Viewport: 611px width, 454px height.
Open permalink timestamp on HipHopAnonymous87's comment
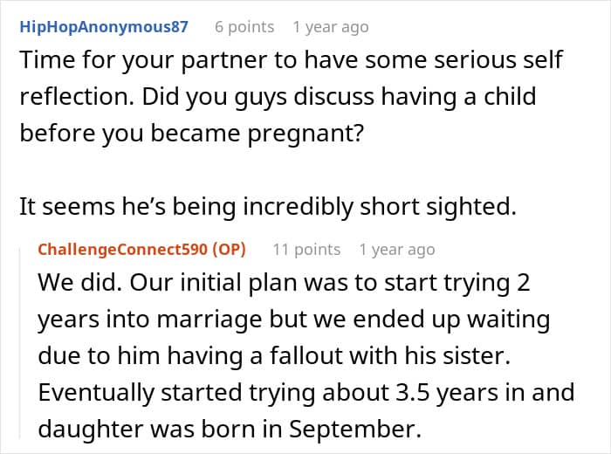point(331,27)
